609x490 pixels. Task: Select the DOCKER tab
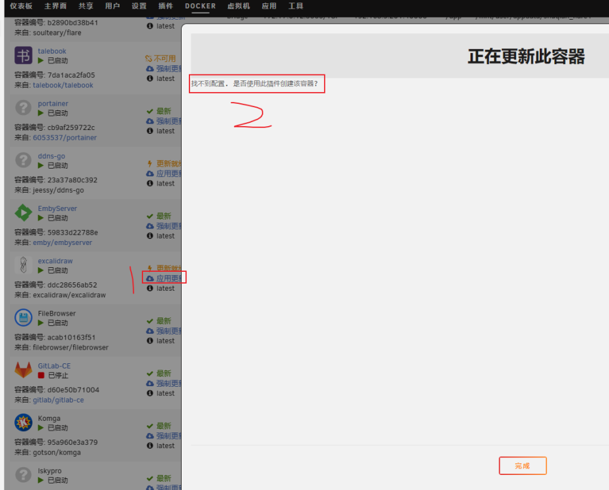201,7
